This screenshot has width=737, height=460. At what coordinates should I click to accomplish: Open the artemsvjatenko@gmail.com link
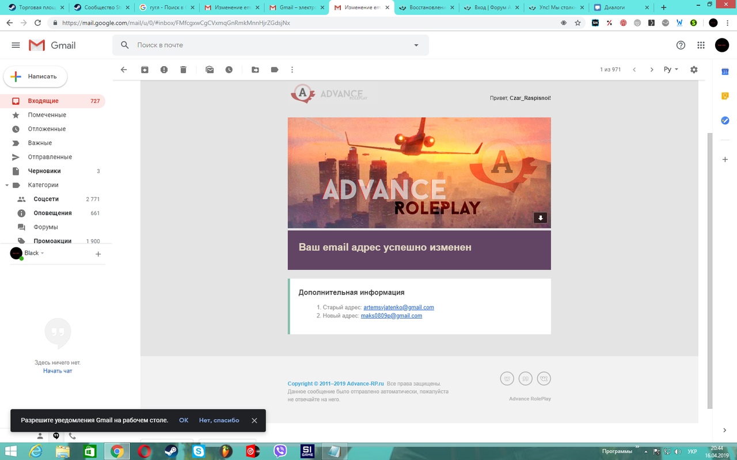tap(398, 308)
